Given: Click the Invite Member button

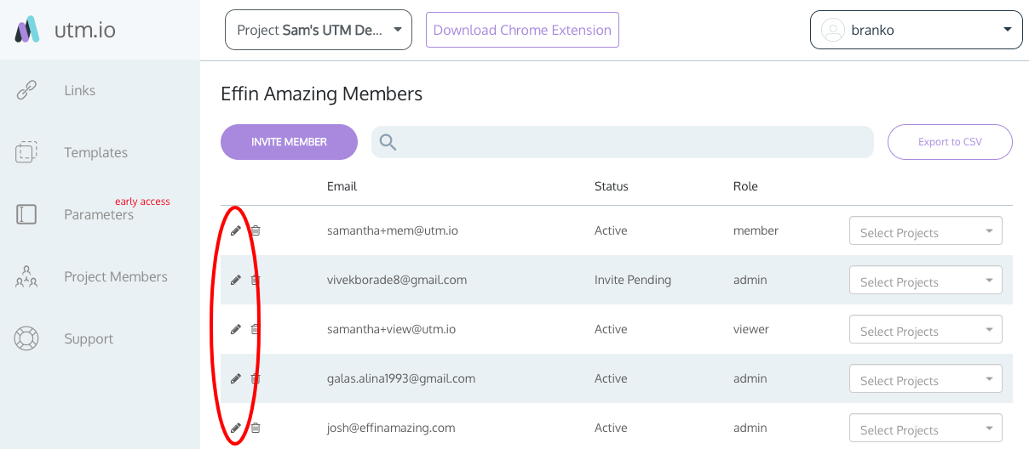Looking at the screenshot, I should (x=289, y=142).
